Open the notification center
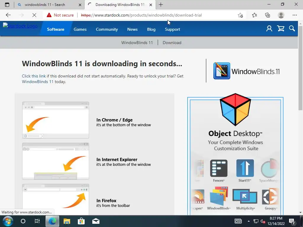Viewport: 303px width, 227px height. click(x=292, y=221)
